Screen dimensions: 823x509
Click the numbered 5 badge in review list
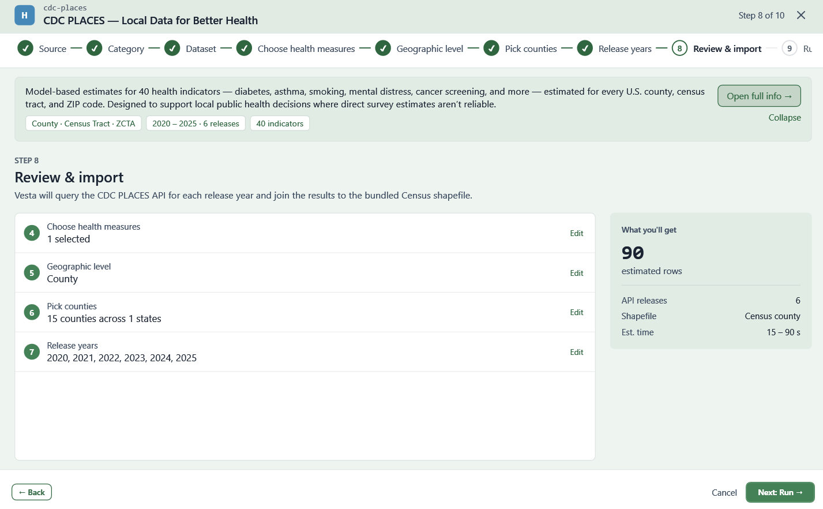pyautogui.click(x=32, y=273)
